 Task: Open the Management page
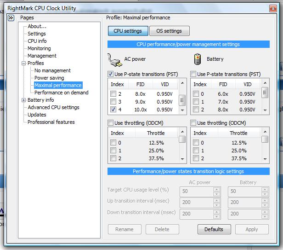point(42,56)
